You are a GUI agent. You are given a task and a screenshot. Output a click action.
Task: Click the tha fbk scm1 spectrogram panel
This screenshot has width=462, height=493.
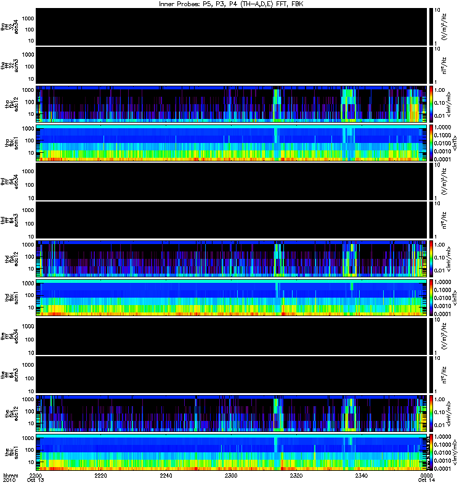(x=232, y=143)
